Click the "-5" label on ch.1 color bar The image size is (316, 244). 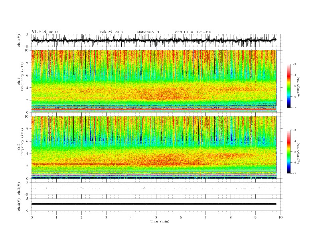pos(294,86)
